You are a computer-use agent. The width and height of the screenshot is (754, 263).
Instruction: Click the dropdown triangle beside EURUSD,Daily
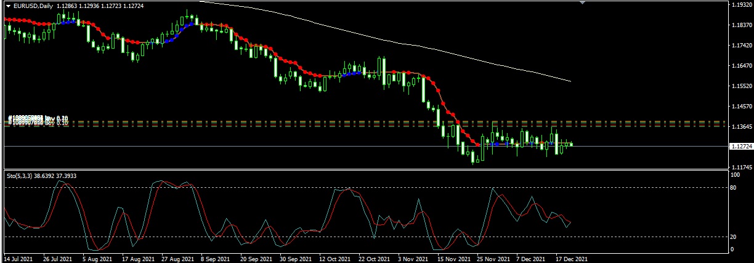coord(8,6)
